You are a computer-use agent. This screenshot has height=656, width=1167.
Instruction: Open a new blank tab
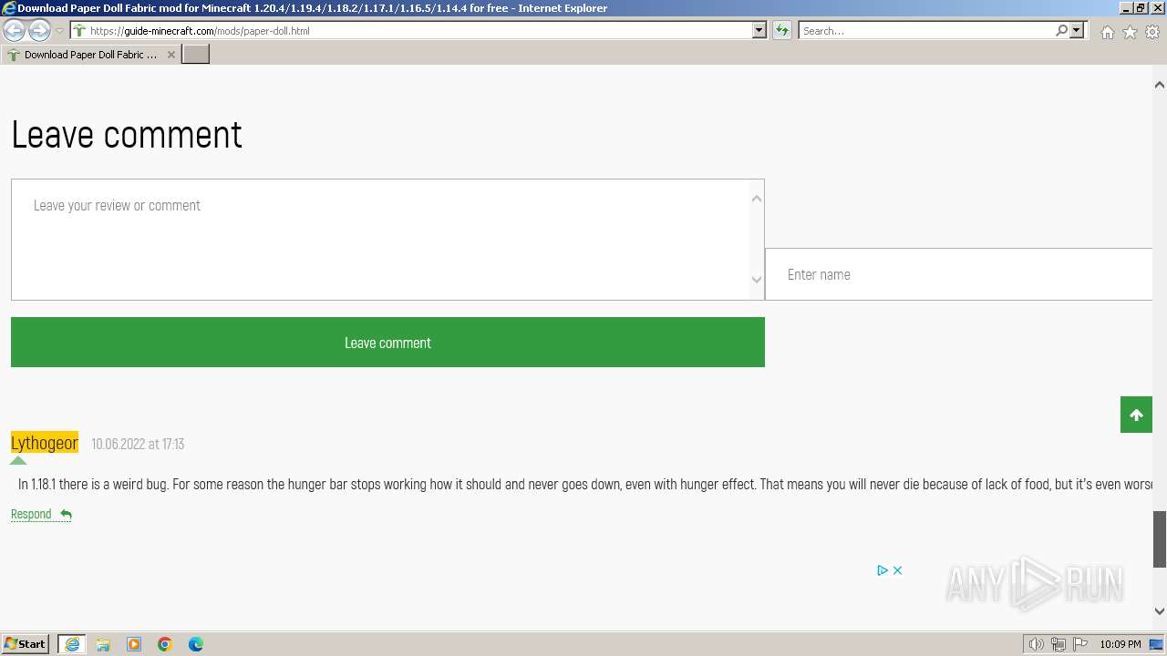(x=196, y=55)
